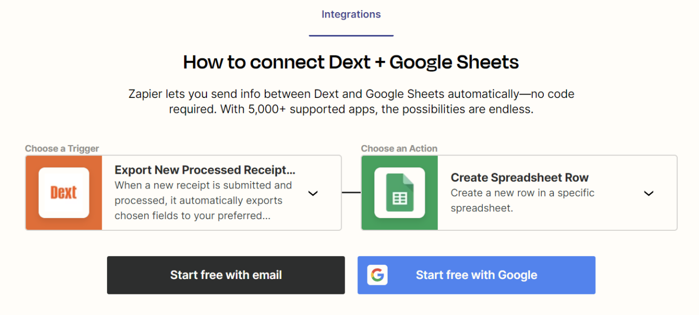
Task: Switch to the Integrations tab
Action: 351,14
